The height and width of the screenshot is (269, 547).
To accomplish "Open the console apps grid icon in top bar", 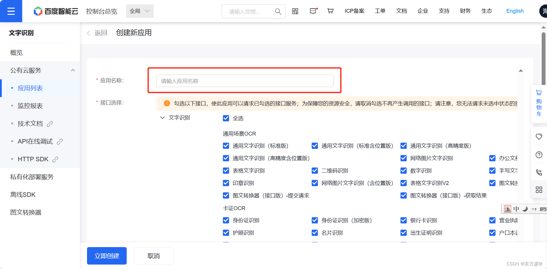I will point(295,11).
